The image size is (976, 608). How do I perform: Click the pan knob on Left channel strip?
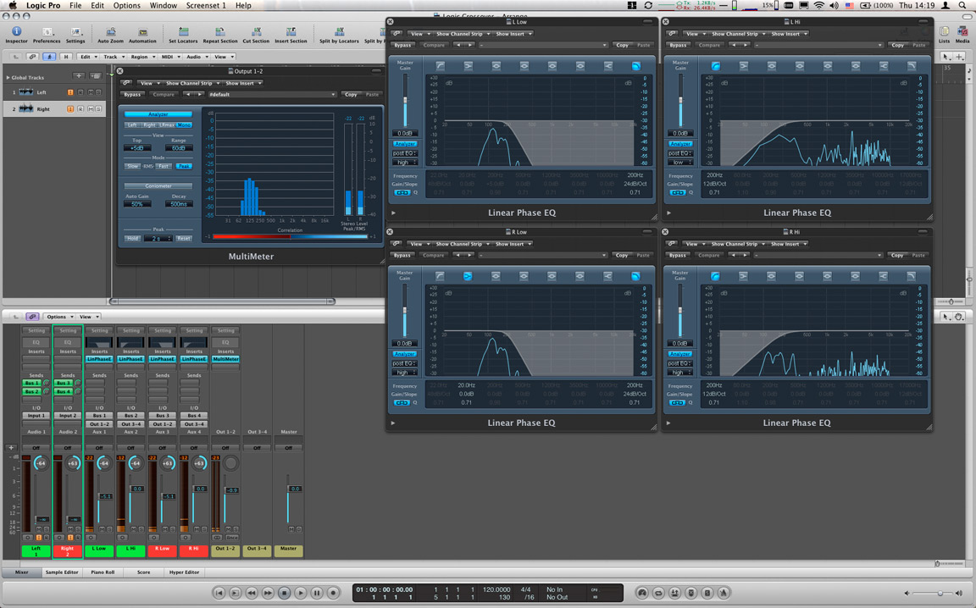[x=41, y=463]
